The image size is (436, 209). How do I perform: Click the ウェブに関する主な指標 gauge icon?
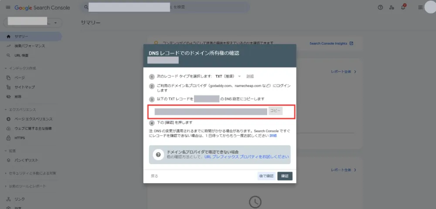[x=8, y=128]
